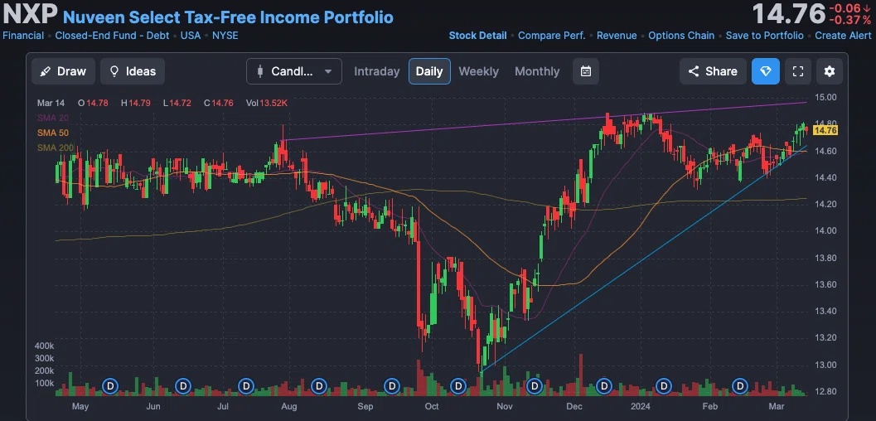Click the Share button
The image size is (876, 421).
[713, 71]
